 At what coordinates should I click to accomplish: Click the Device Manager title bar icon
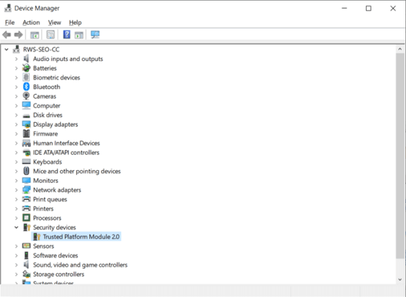click(7, 8)
